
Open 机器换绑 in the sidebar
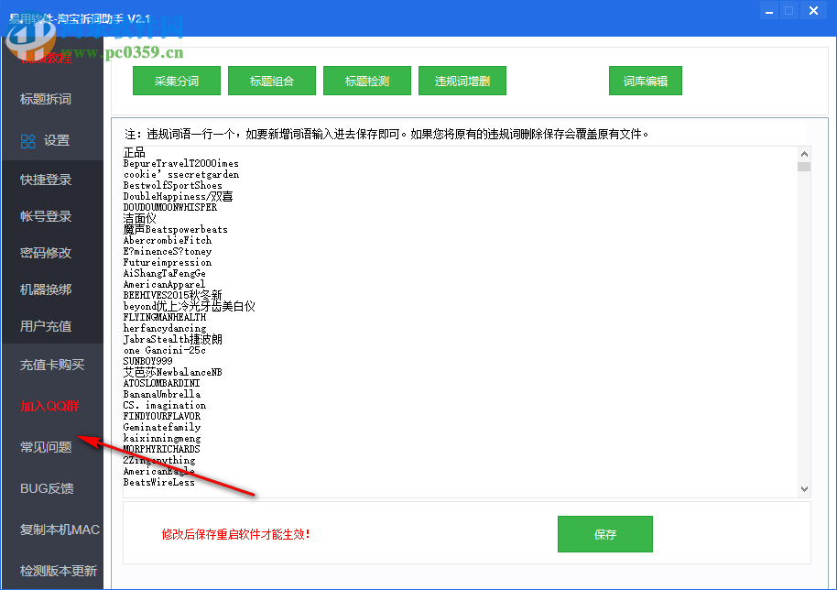point(46,290)
